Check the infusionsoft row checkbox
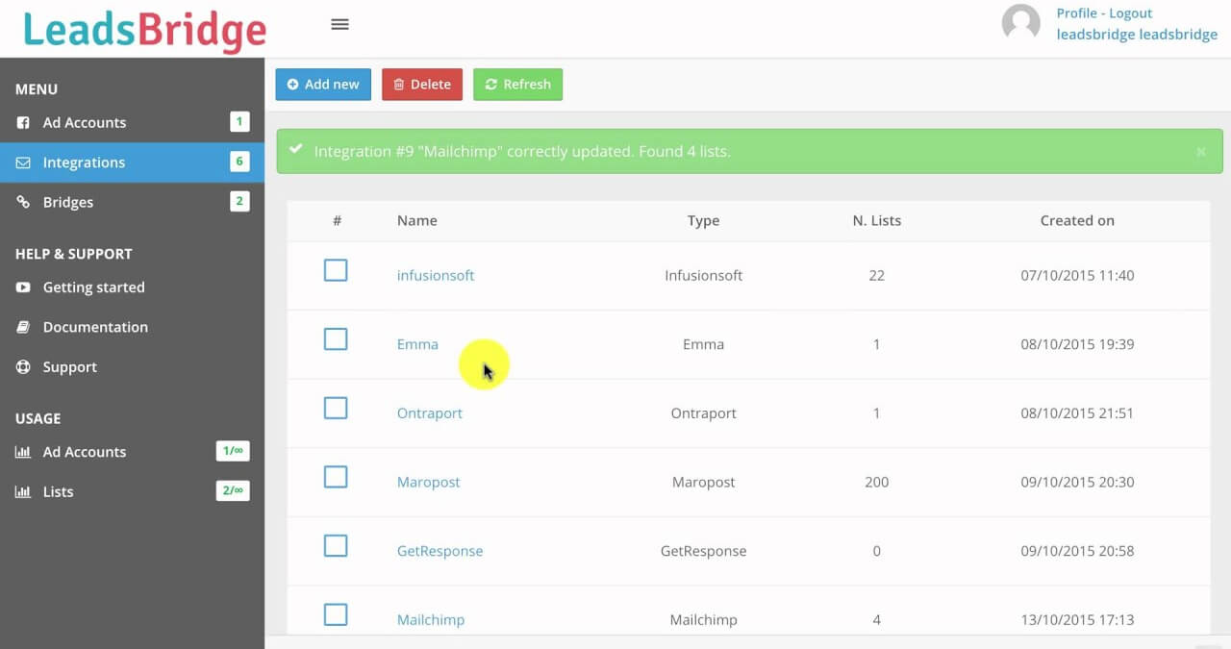Image resolution: width=1231 pixels, height=649 pixels. [x=336, y=270]
